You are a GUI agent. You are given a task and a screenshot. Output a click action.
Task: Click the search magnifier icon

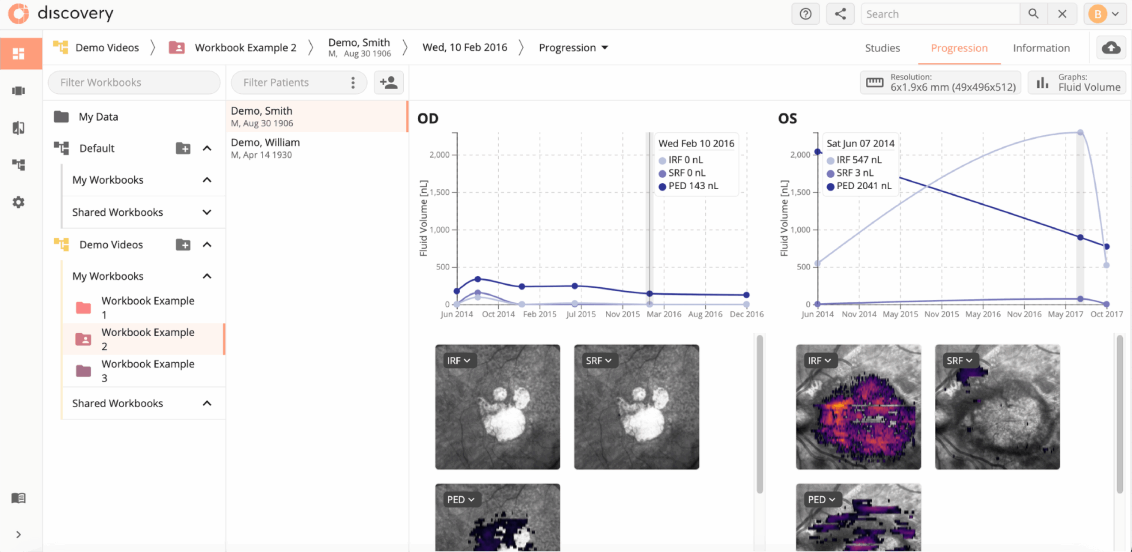[x=1033, y=14]
